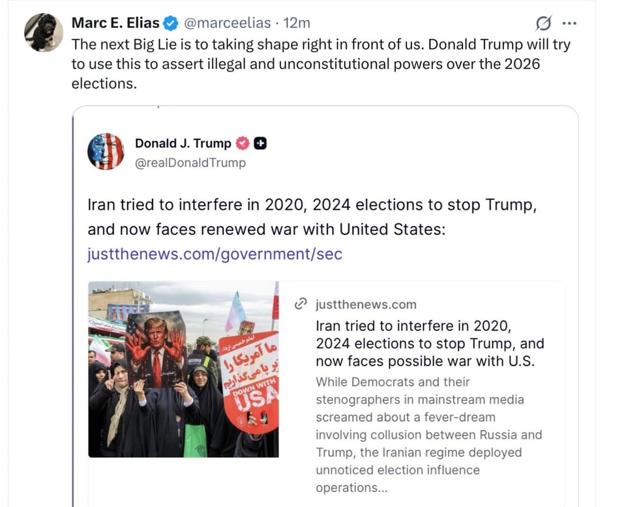Click the Iran protest thumbnail image
626x507 pixels.
coord(183,369)
